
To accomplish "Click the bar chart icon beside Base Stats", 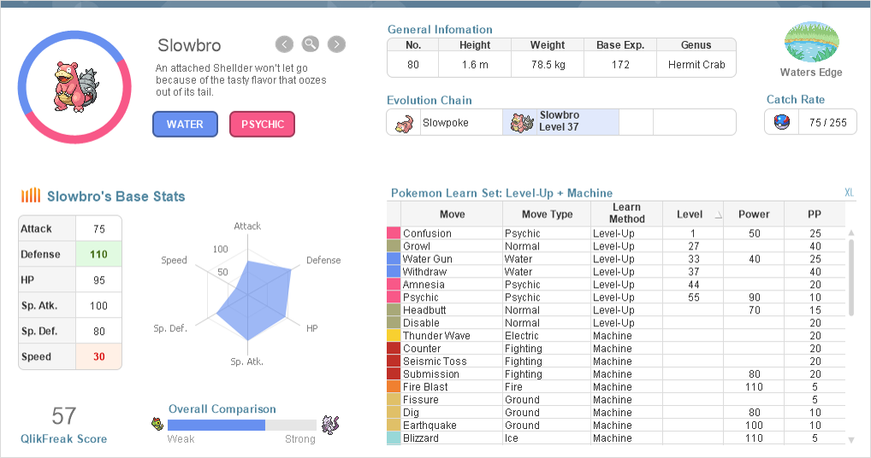I will tap(31, 196).
